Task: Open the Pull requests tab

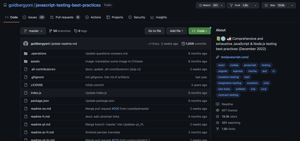Action: pyautogui.click(x=65, y=17)
